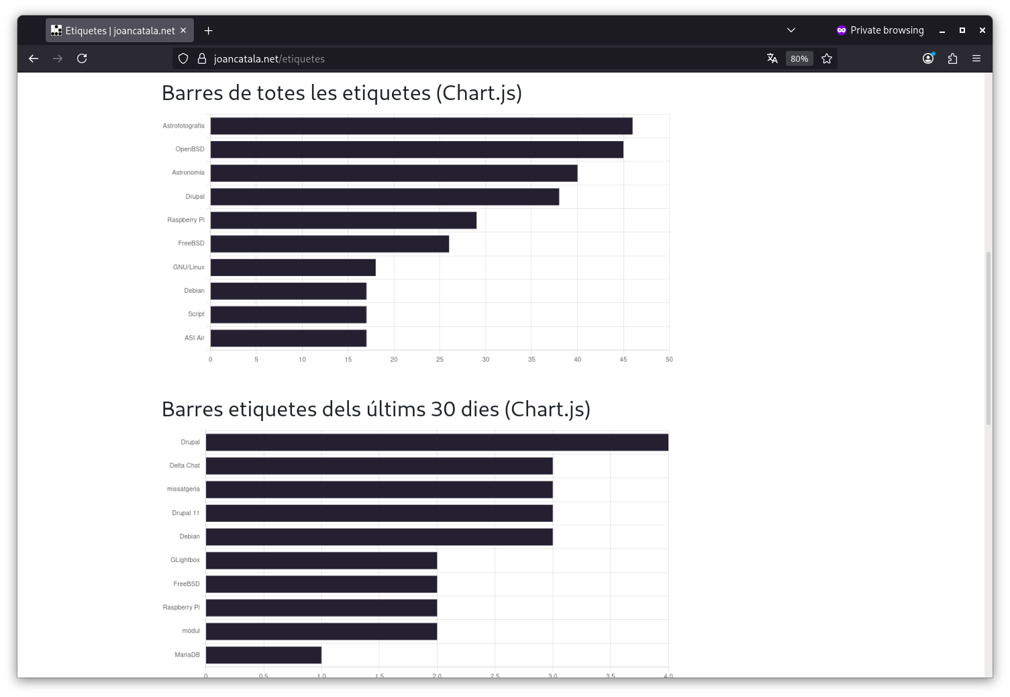1010x697 pixels.
Task: Click the Delta Chat bar in second chart
Action: [379, 465]
